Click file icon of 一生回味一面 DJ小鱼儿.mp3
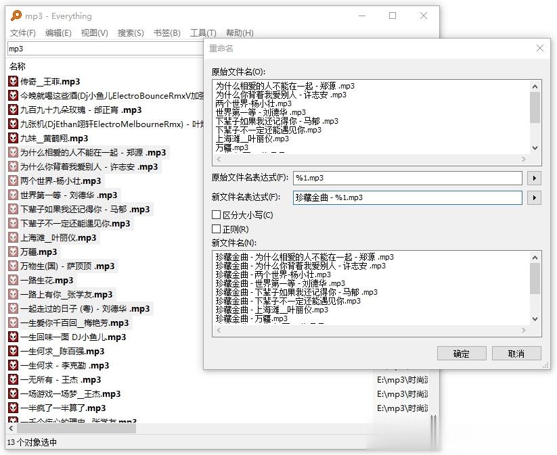Screen dimensions: 557x455 pos(13,337)
